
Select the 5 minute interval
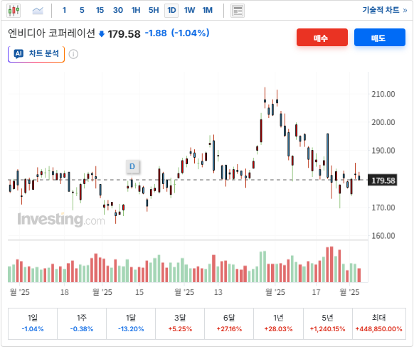(x=82, y=10)
